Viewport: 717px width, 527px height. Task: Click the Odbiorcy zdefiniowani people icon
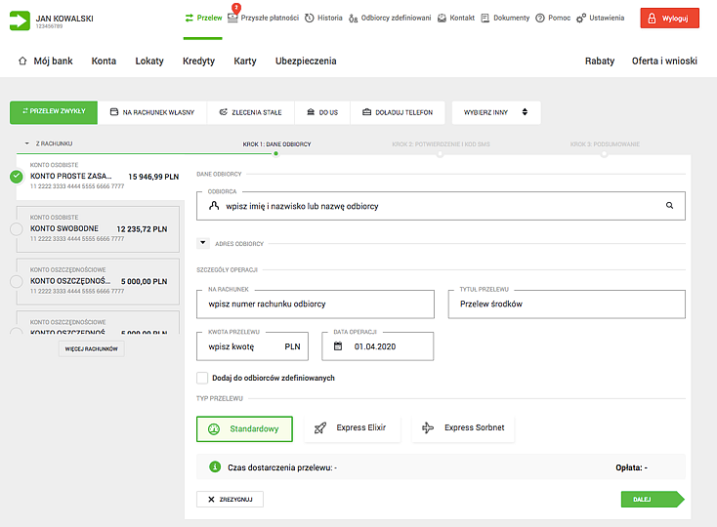(x=353, y=19)
